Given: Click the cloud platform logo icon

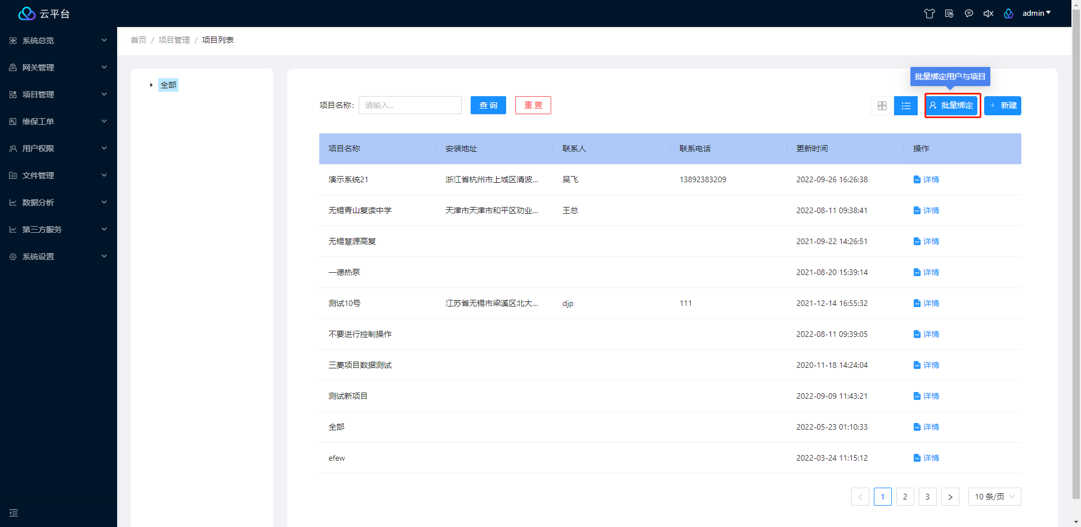Looking at the screenshot, I should click(26, 13).
